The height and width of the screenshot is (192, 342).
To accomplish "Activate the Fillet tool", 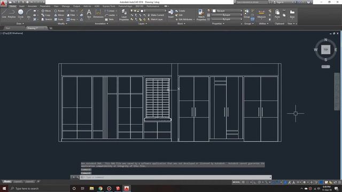I will 71,15.
